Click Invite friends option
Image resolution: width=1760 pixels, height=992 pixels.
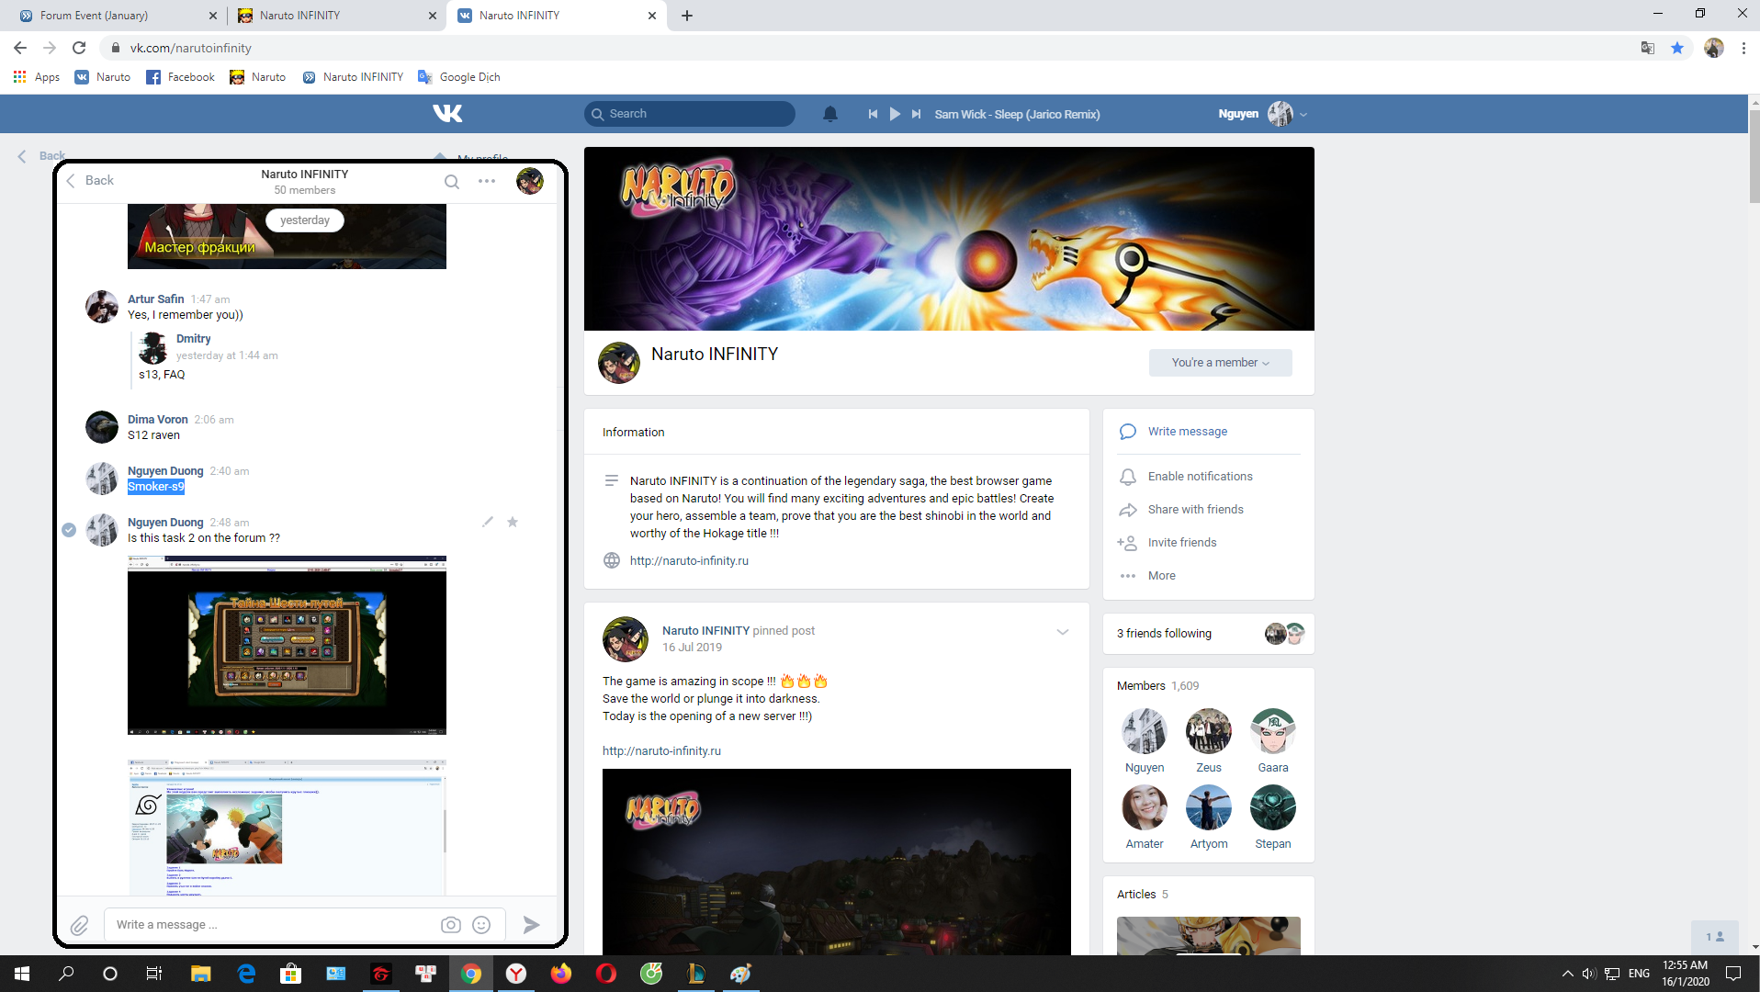[1181, 543]
